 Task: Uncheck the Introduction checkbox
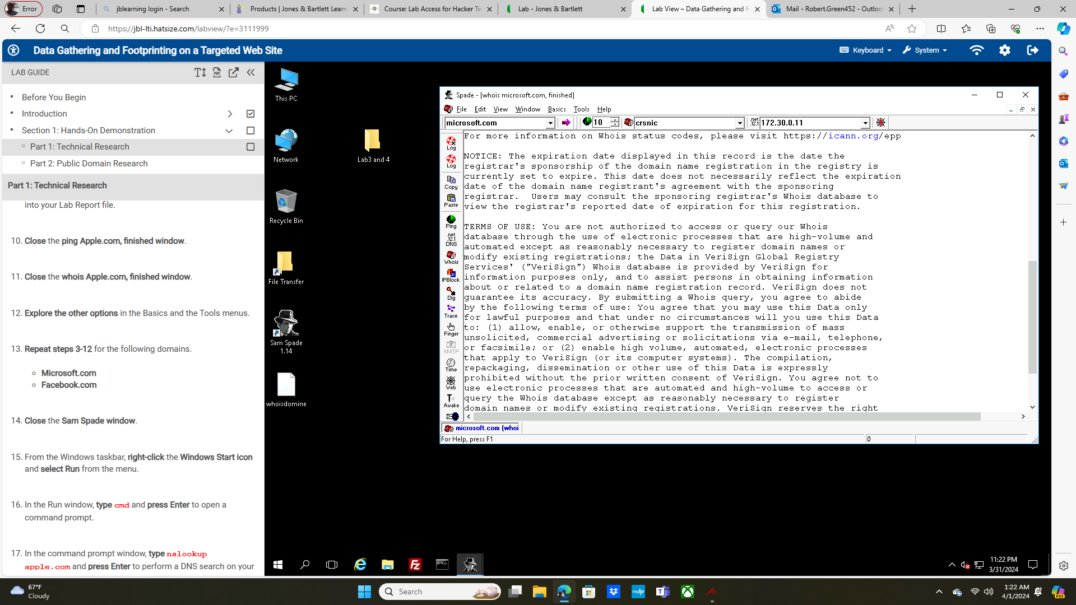coord(251,114)
